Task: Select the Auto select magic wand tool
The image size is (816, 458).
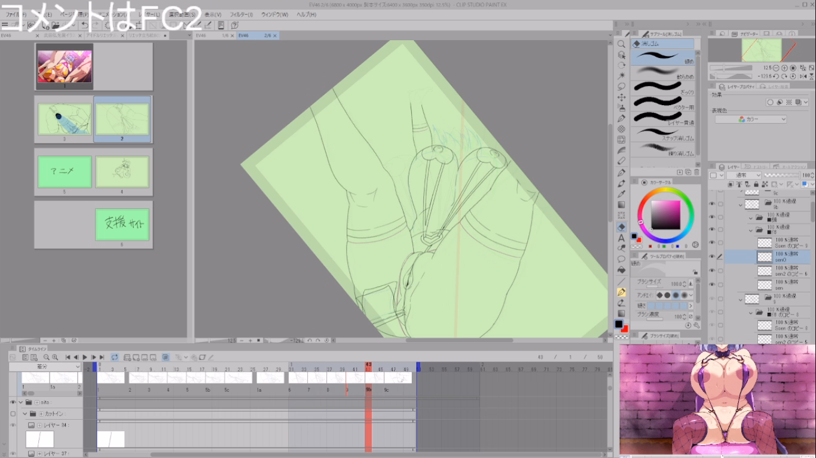Action: tap(621, 76)
